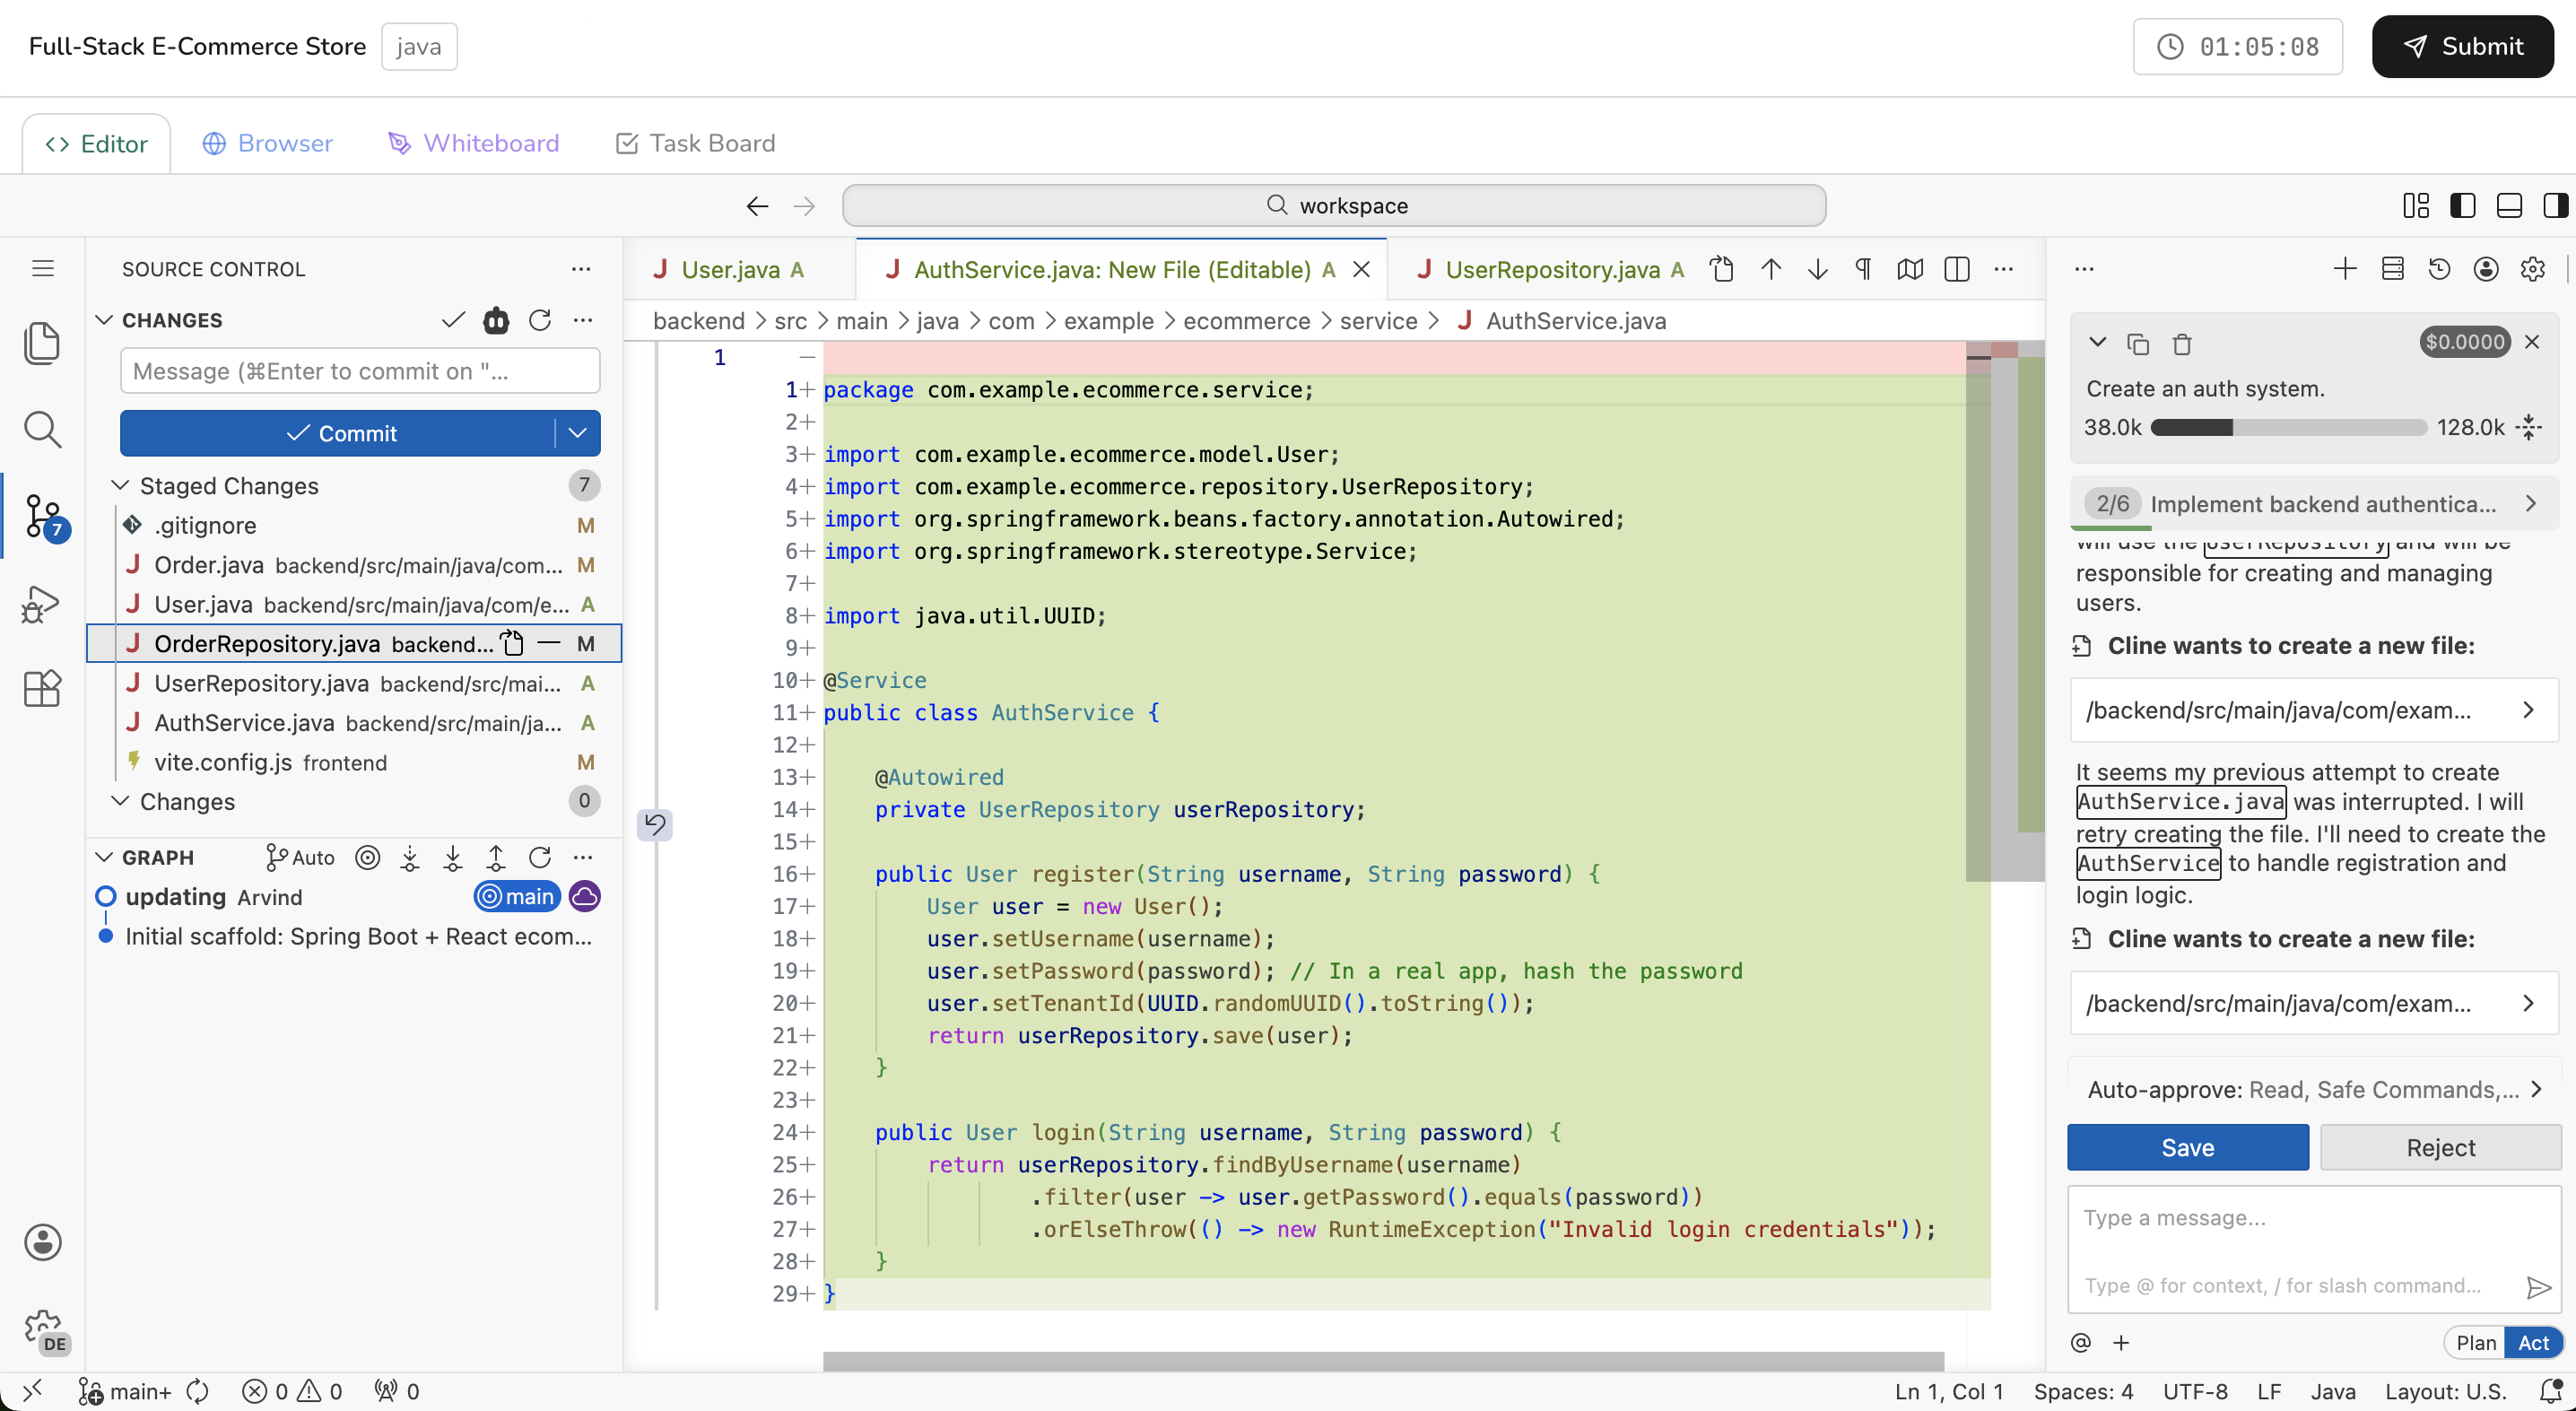The width and height of the screenshot is (2576, 1411).
Task: Toggle the inline diff view map icon
Action: tap(1910, 269)
